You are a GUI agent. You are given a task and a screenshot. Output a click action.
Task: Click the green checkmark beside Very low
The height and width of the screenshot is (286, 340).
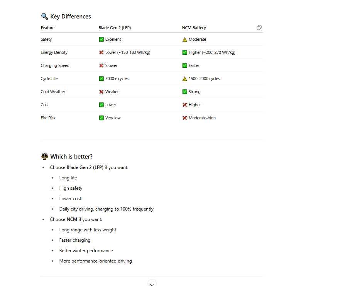(x=101, y=118)
